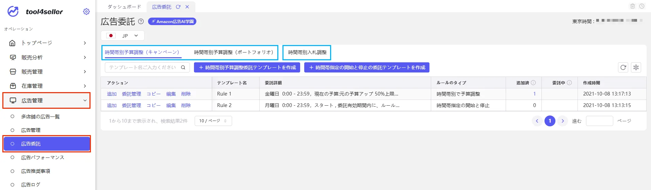Refresh the 広告委託 tab with reload icon
This screenshot has width=651, height=190.
pos(178,7)
